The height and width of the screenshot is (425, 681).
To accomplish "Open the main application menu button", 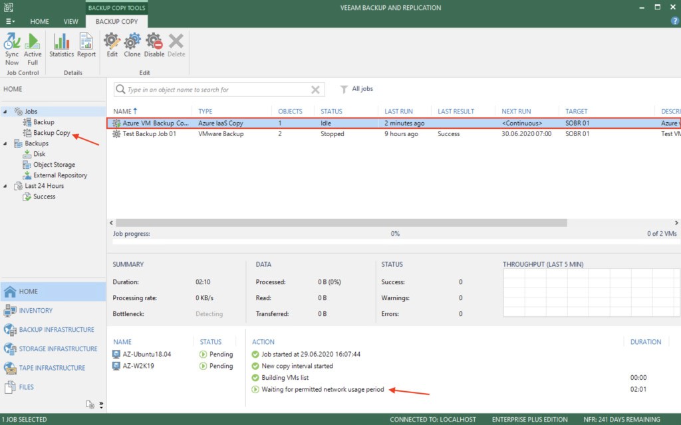I will [10, 21].
